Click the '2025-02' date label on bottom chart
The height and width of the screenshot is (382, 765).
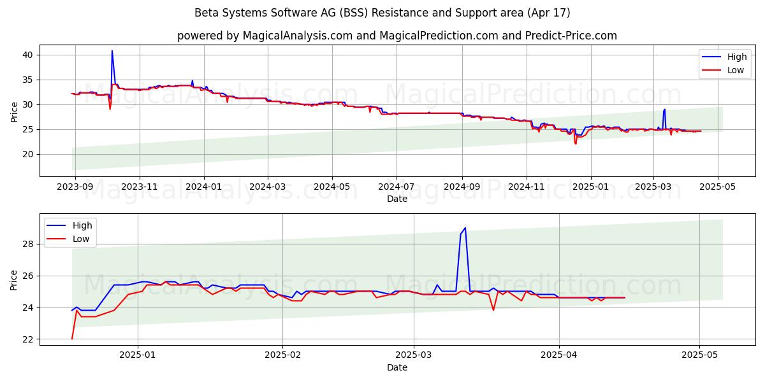282,356
